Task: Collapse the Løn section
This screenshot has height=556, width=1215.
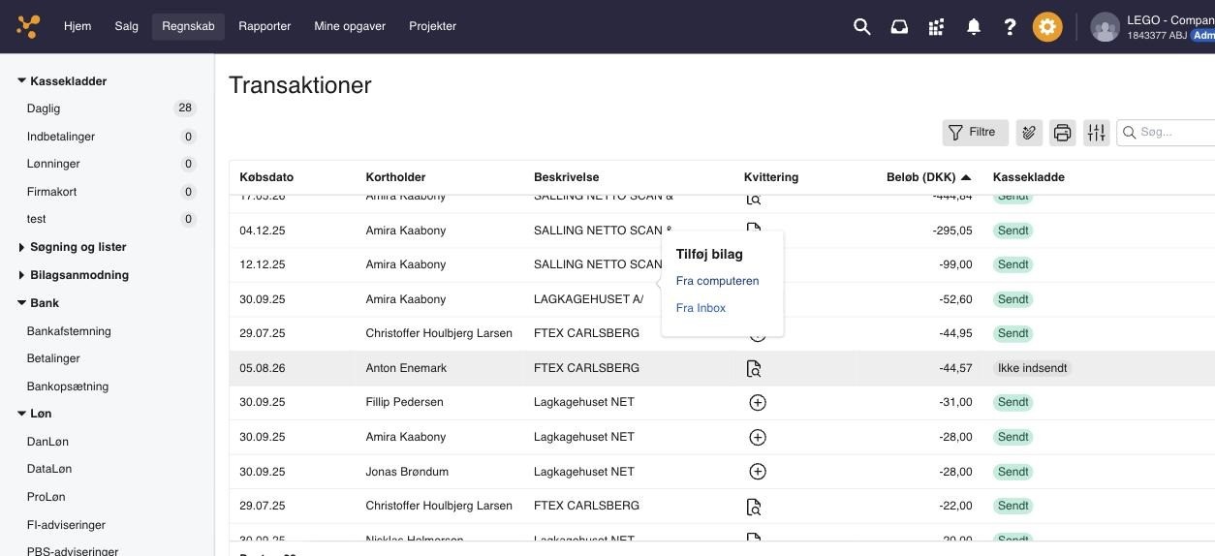Action: click(x=22, y=414)
